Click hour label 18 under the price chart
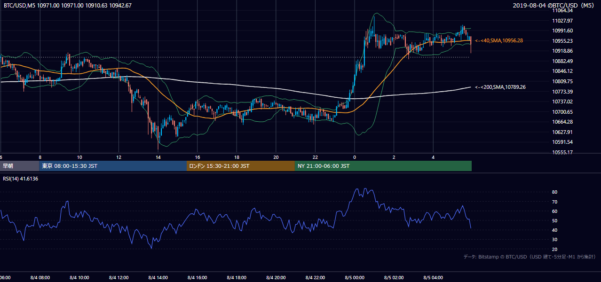 pos(237,157)
